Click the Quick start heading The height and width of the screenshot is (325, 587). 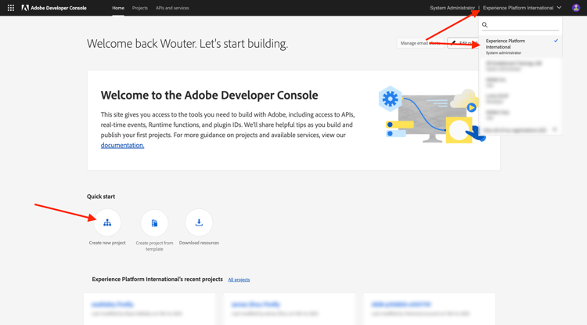pyautogui.click(x=101, y=197)
